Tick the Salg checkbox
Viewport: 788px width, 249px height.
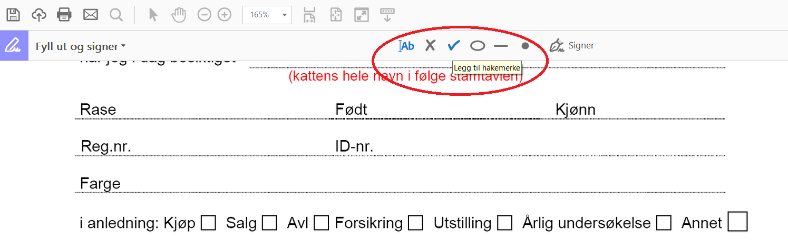click(269, 223)
